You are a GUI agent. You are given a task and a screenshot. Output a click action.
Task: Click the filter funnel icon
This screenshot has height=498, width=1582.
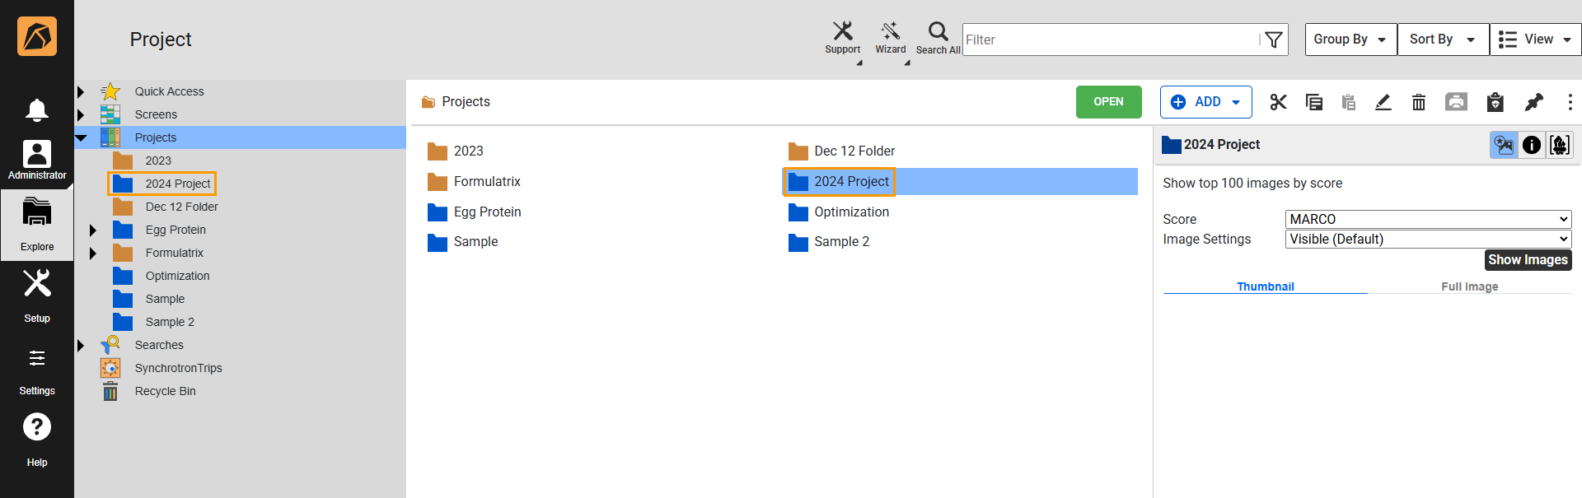(x=1273, y=40)
